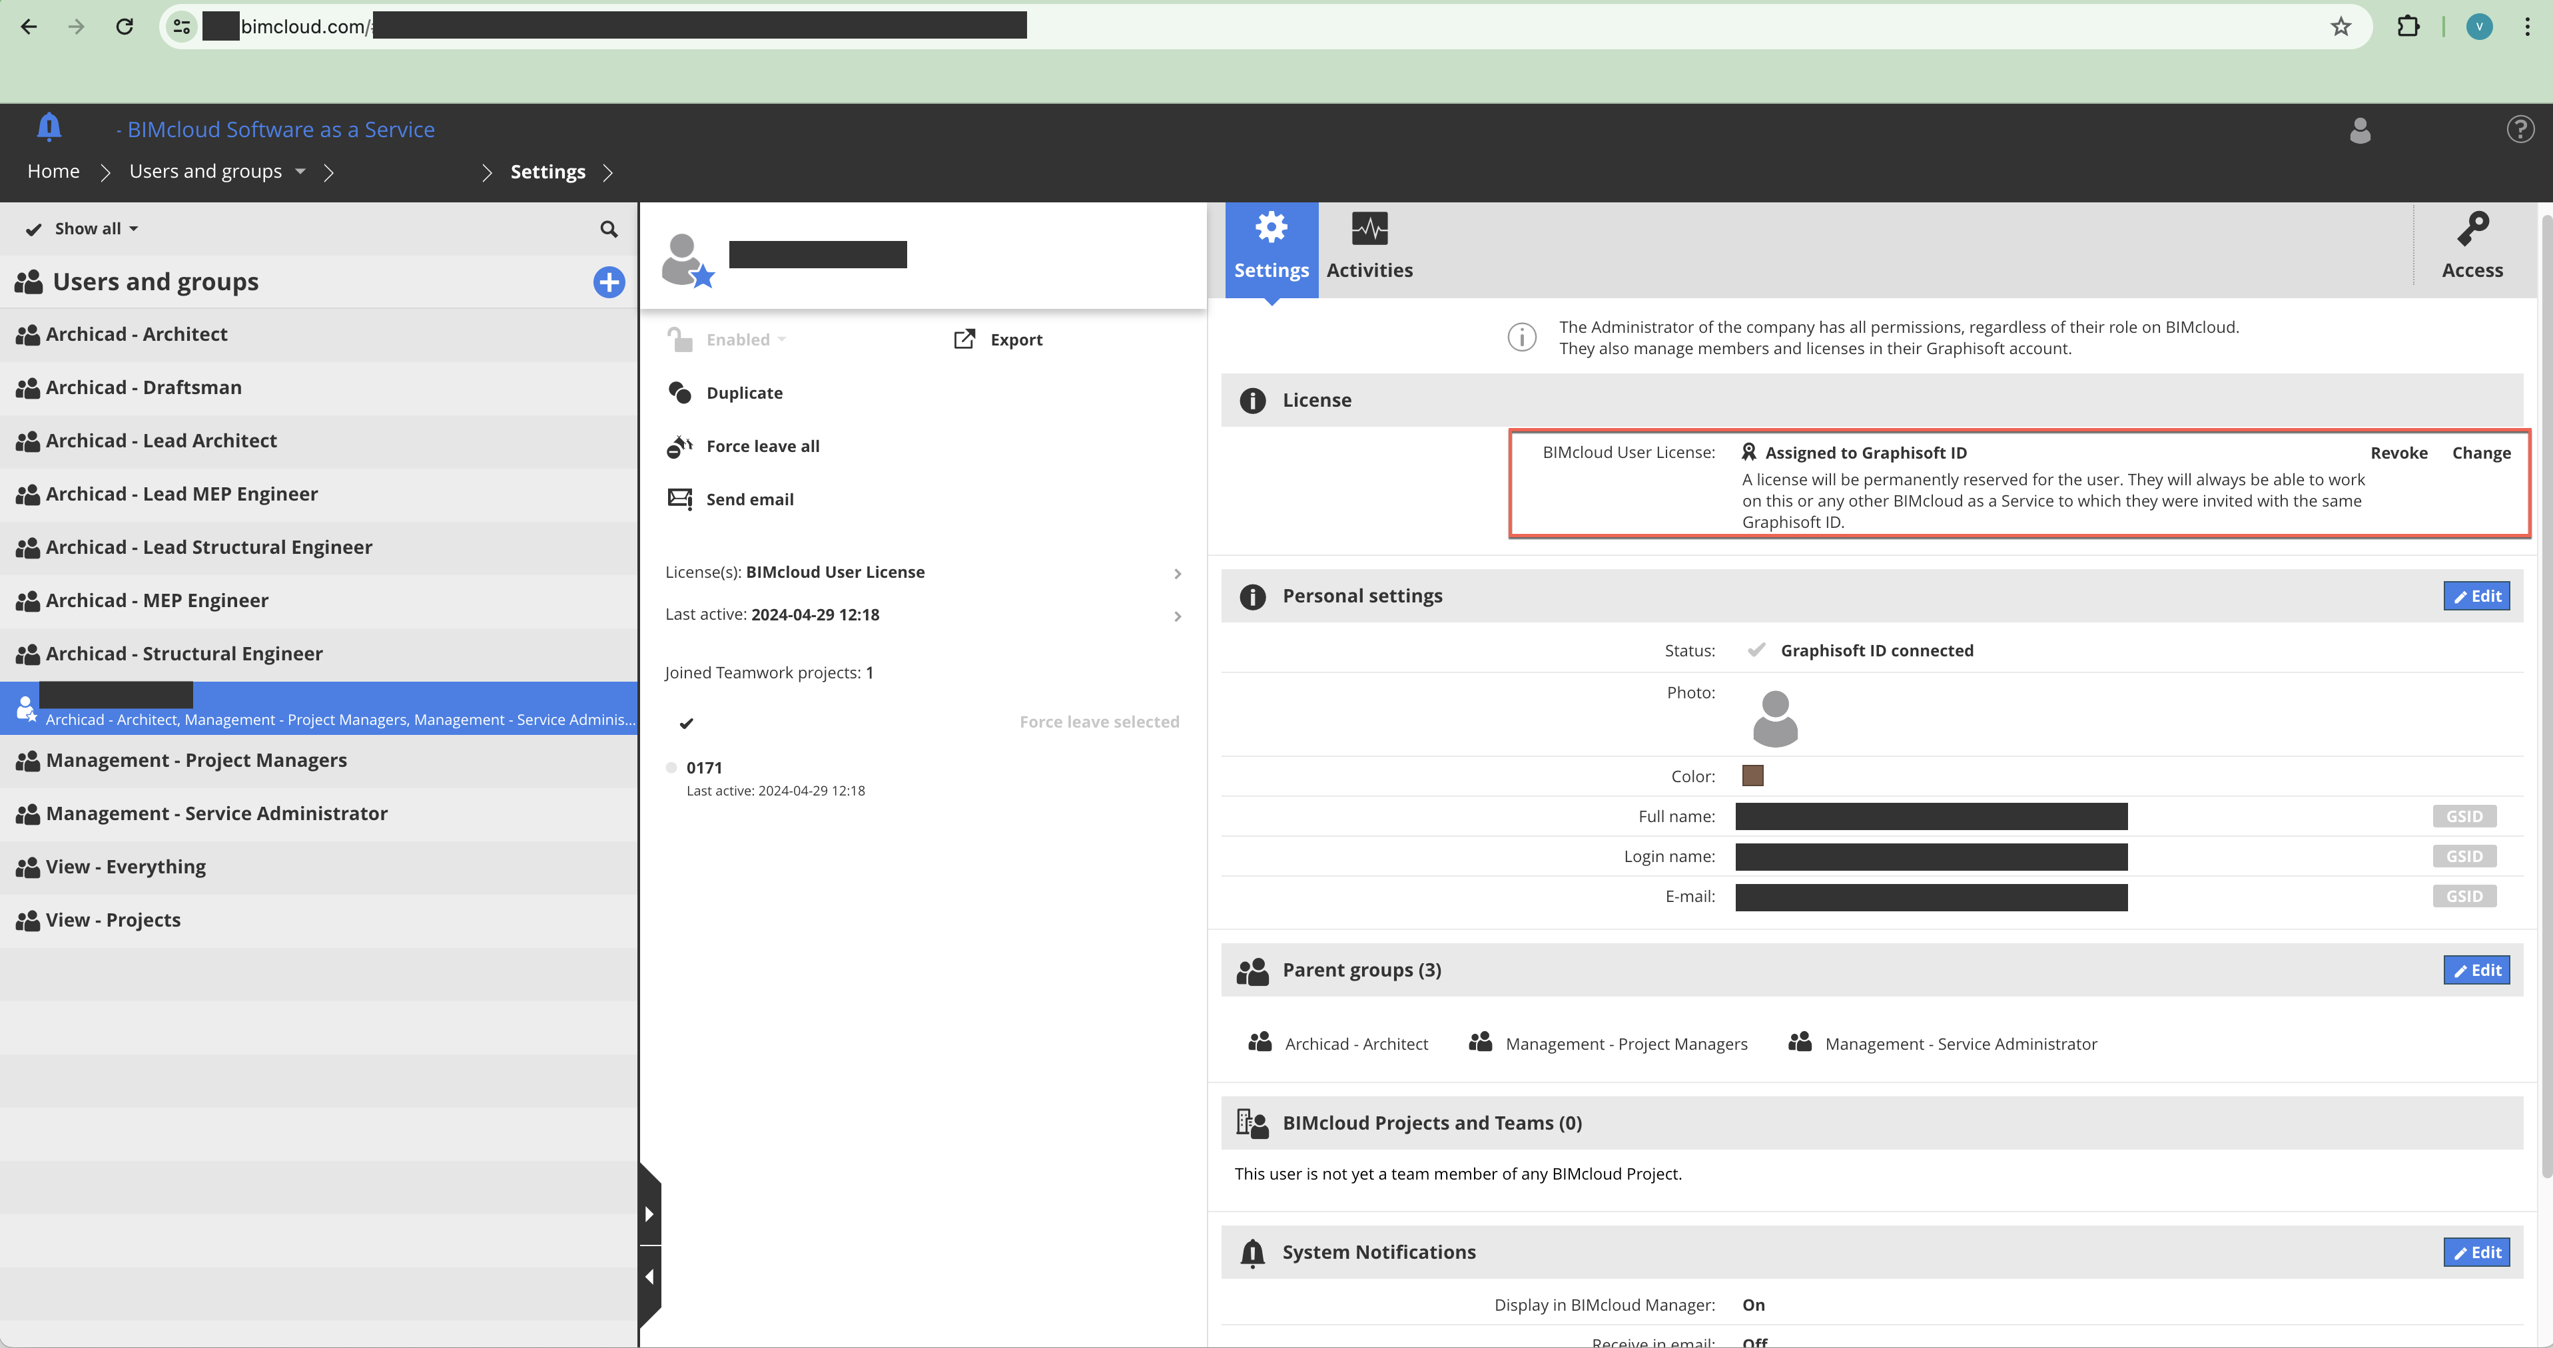Image resolution: width=2553 pixels, height=1348 pixels.
Task: Toggle select-all checkmark for joined projects
Action: (686, 723)
